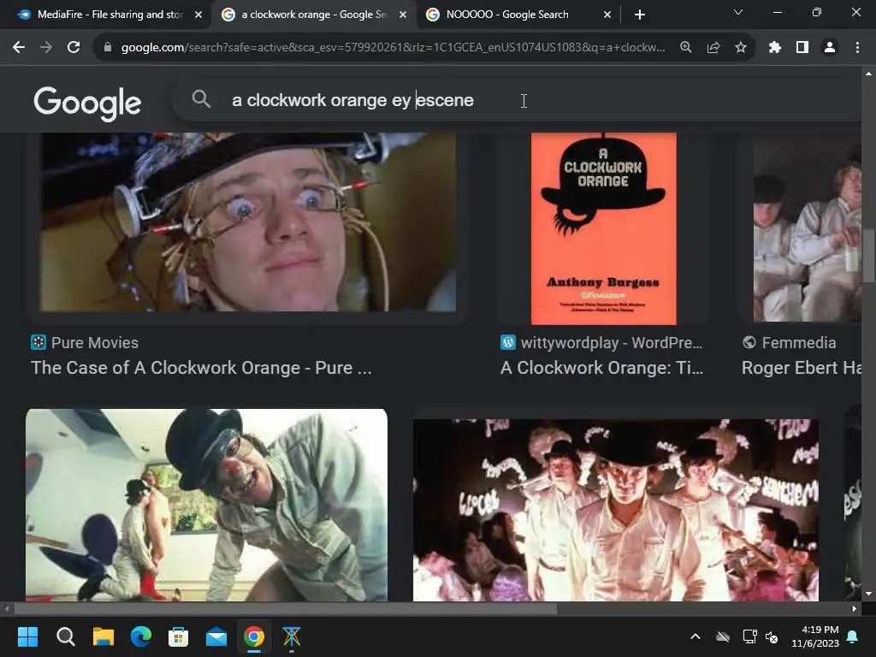Open the clock showing 4:19 PM
The height and width of the screenshot is (657, 876).
815,636
